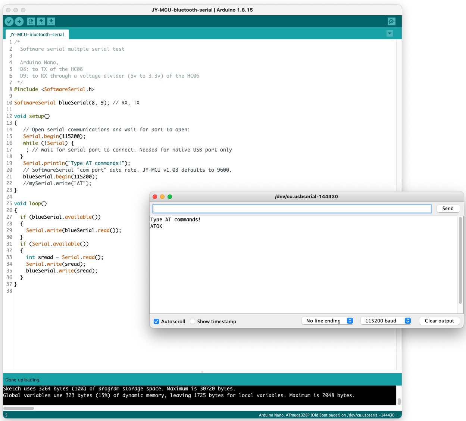Image resolution: width=466 pixels, height=421 pixels.
Task: Click the Upload sketch arrow icon
Action: click(x=19, y=22)
